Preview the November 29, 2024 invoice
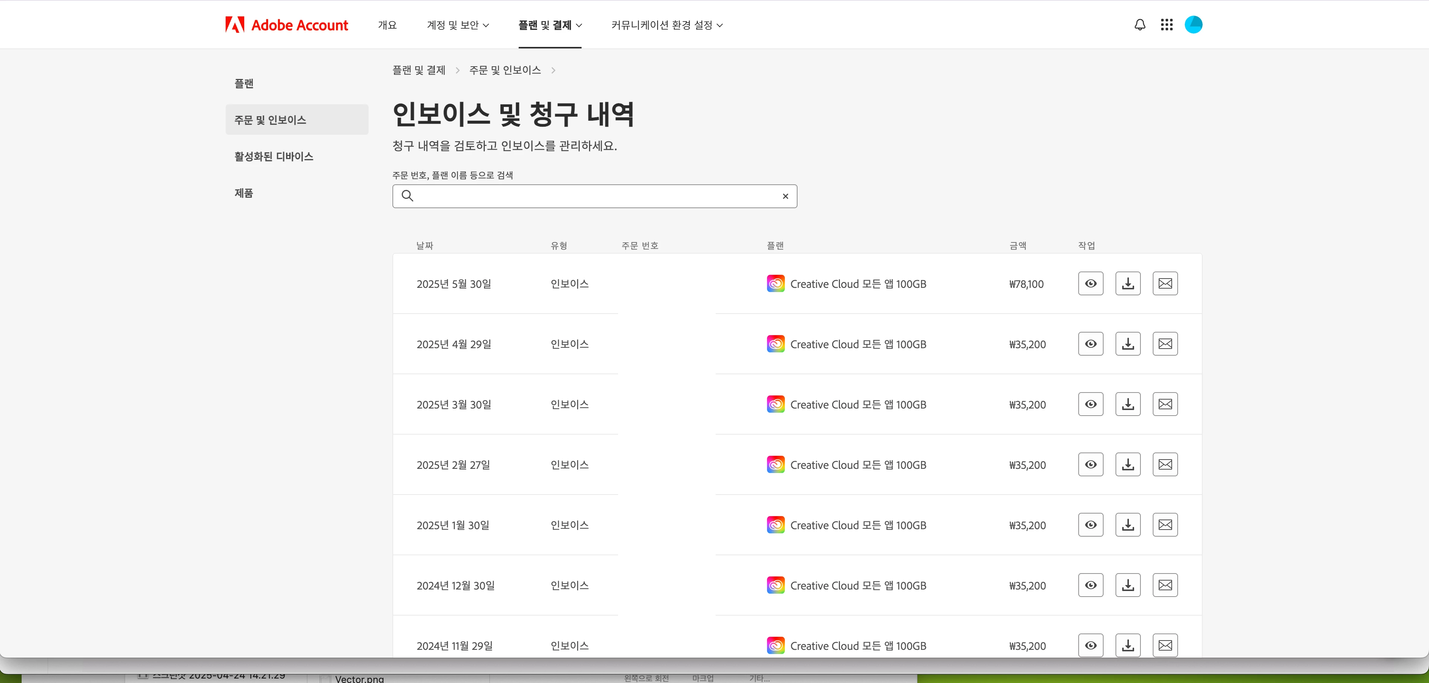This screenshot has height=683, width=1429. click(x=1091, y=645)
